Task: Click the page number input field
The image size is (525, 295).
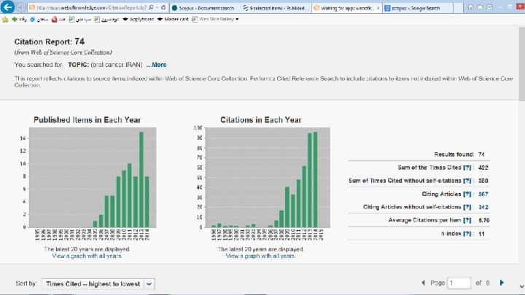Action: click(459, 283)
